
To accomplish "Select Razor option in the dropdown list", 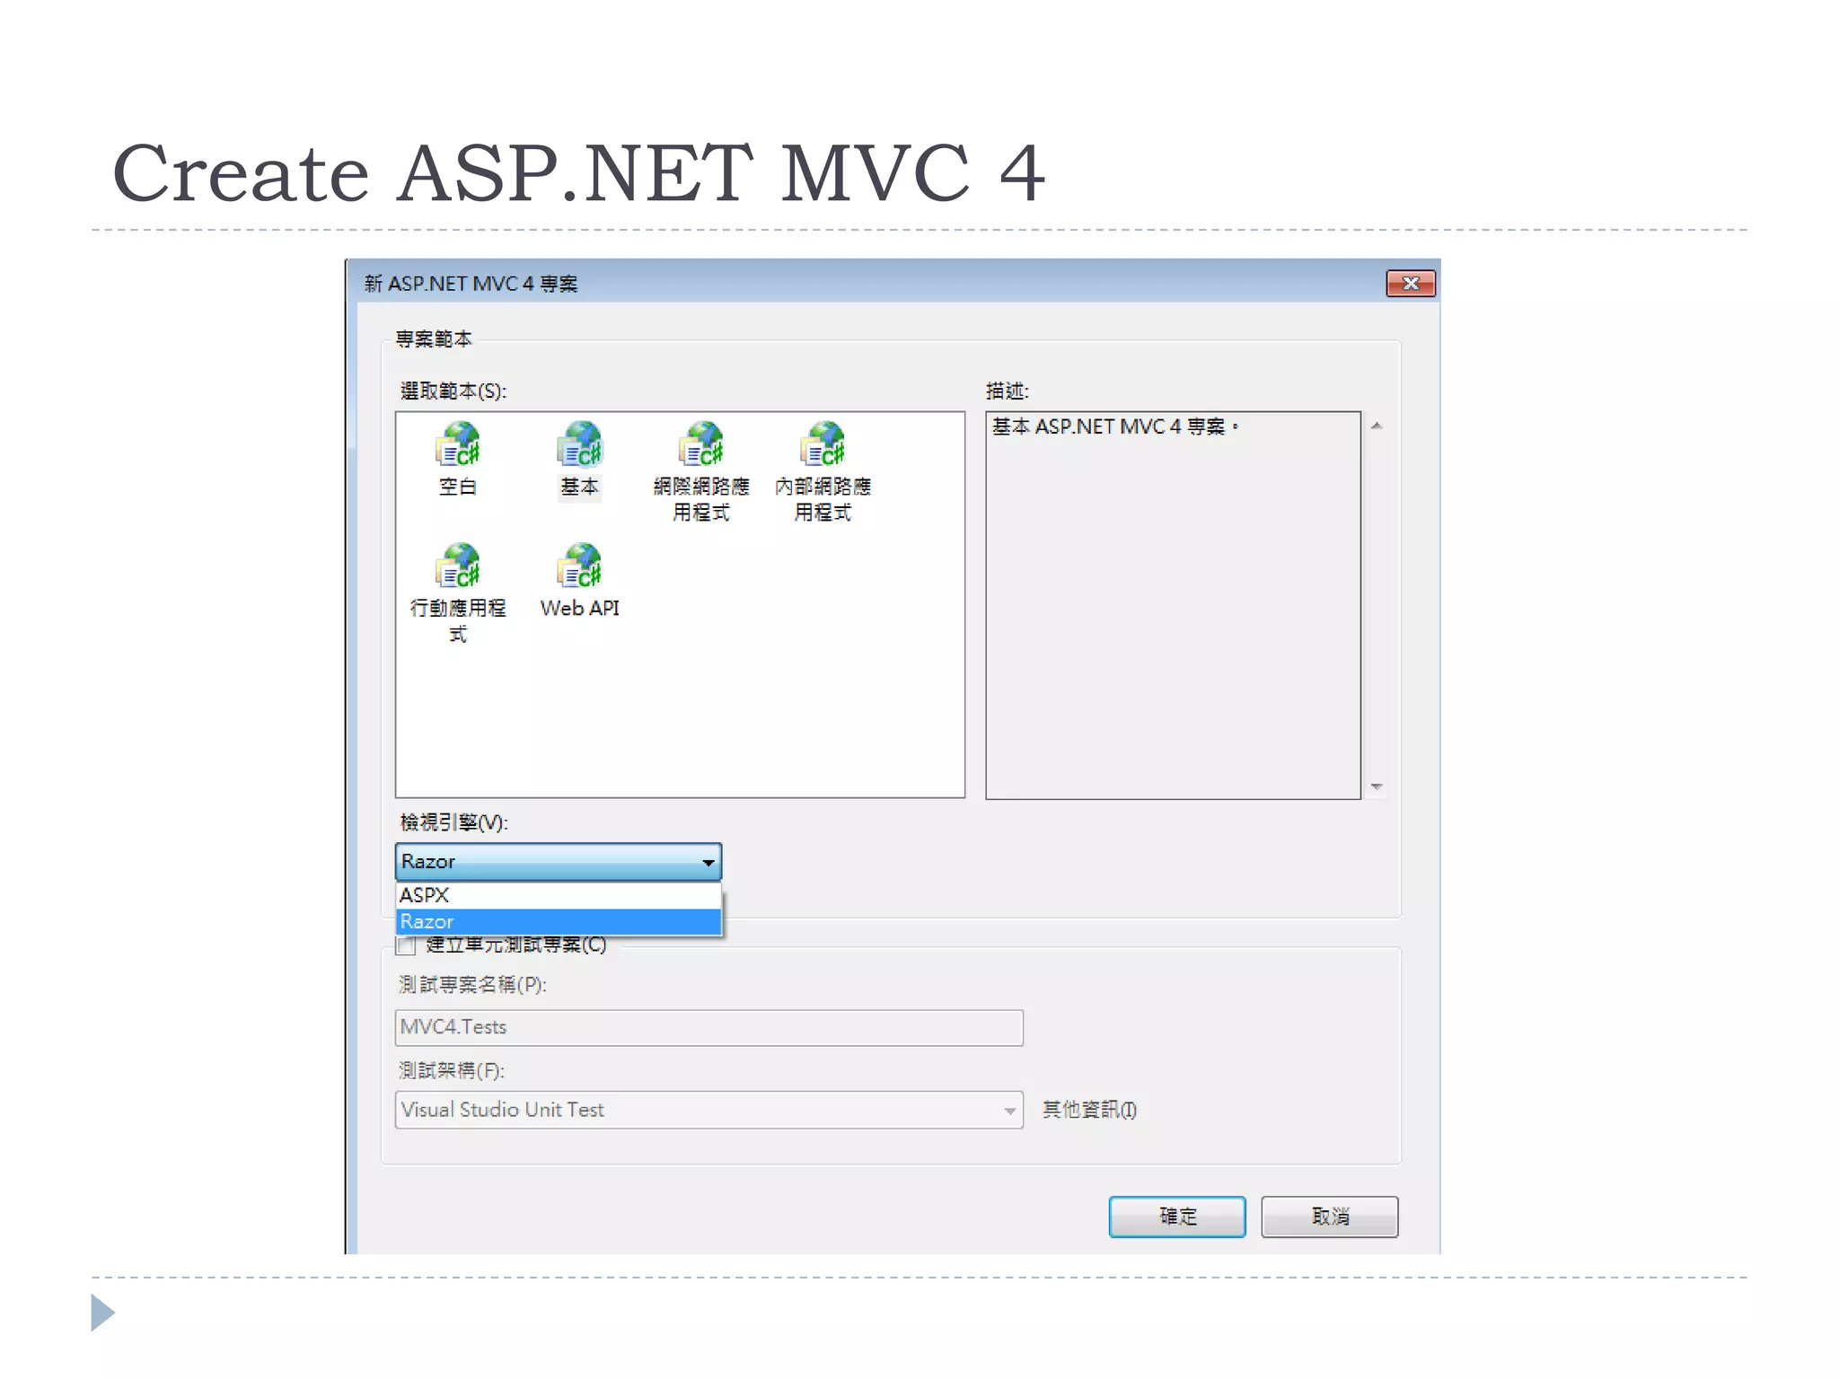I will pyautogui.click(x=559, y=921).
